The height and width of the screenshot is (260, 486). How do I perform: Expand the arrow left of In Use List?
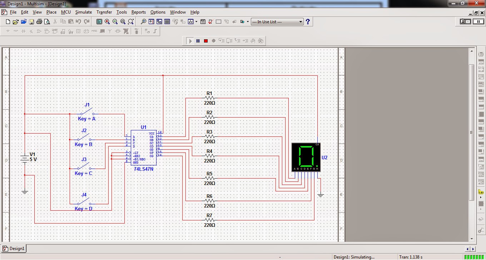[248, 22]
